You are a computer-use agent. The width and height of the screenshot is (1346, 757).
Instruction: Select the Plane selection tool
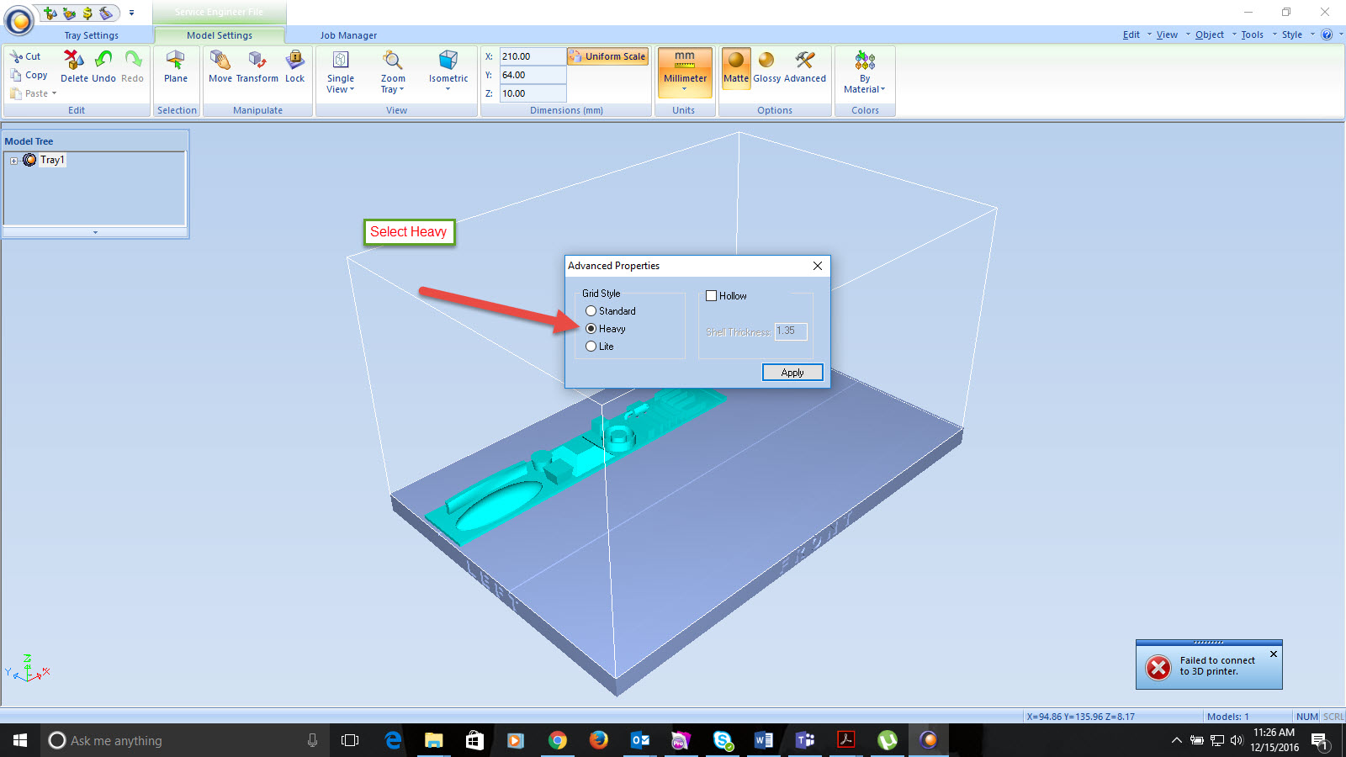pyautogui.click(x=176, y=66)
